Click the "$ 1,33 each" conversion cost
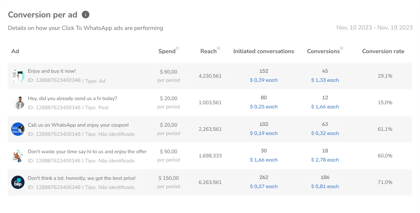Viewport: 420px width, 213px height. tap(325, 80)
